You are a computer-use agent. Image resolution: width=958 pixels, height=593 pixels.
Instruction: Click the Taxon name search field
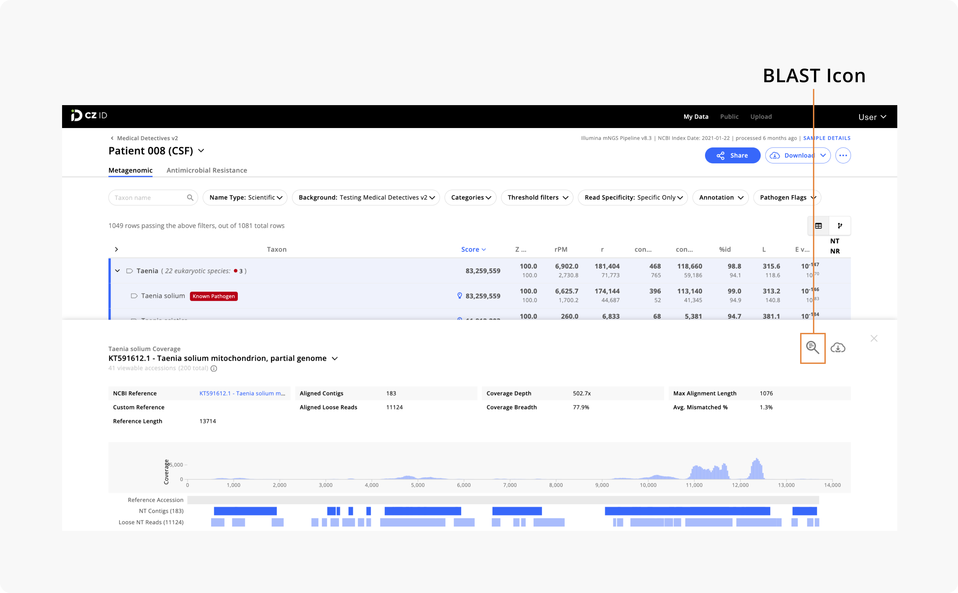(153, 197)
